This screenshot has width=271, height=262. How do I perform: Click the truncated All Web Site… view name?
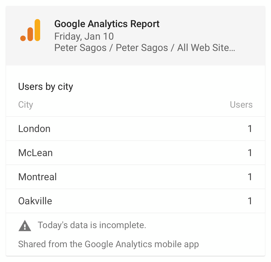(206, 48)
